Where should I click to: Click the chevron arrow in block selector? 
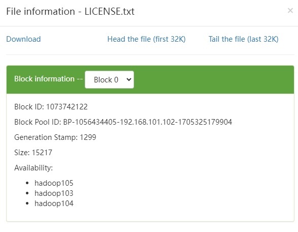129,79
